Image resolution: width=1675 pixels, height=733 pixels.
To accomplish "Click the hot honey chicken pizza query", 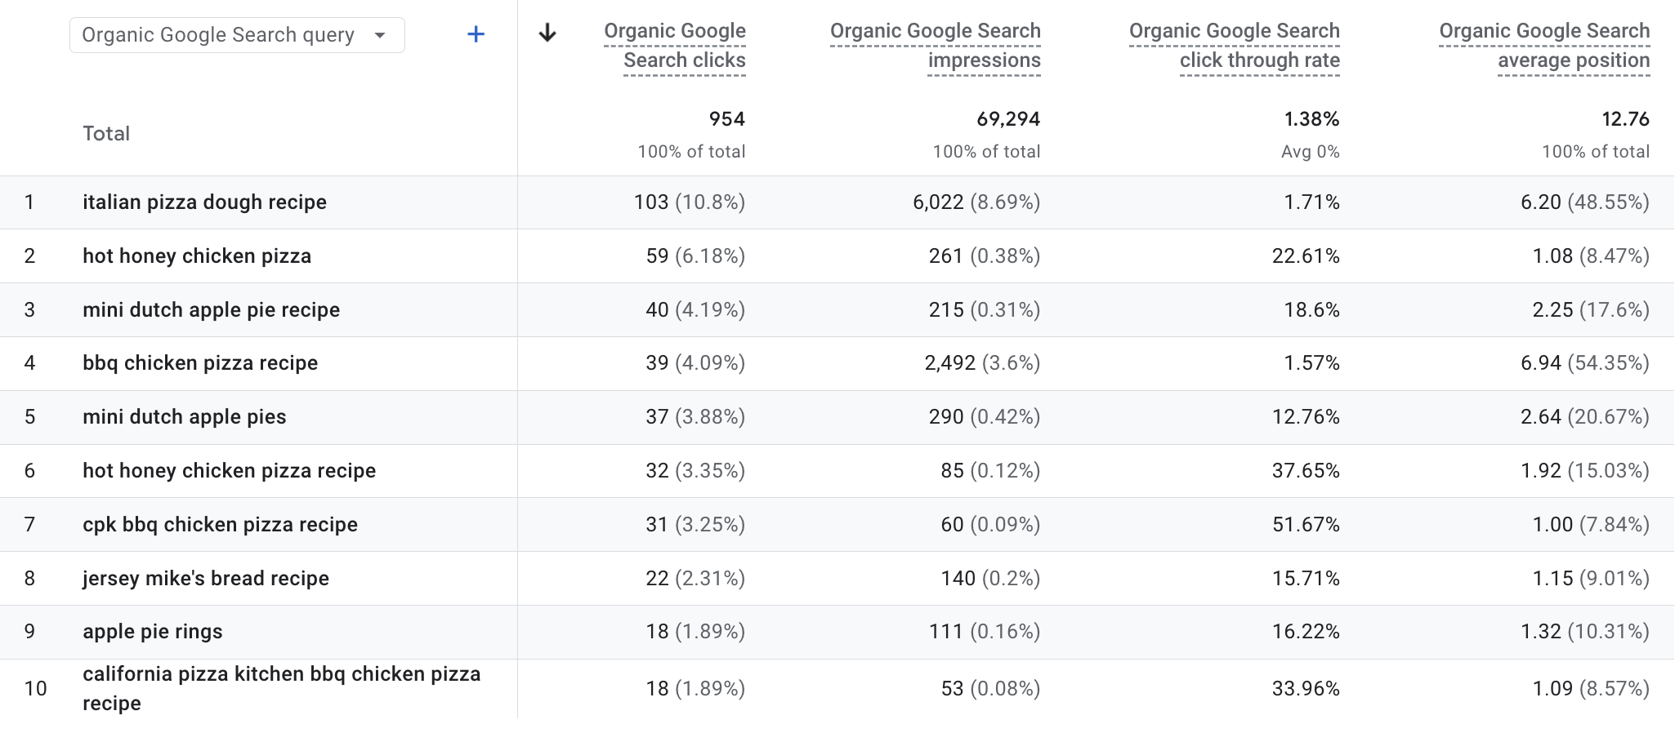I will tap(197, 256).
